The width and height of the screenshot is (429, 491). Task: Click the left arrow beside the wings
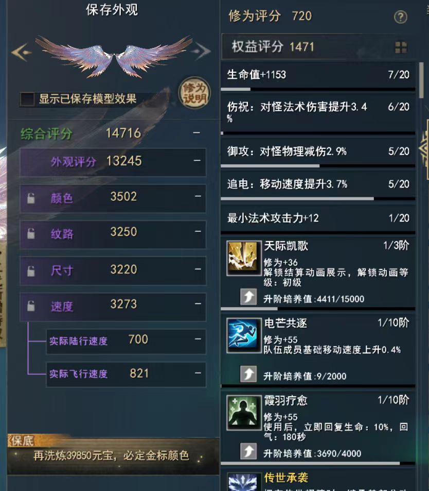coord(21,52)
